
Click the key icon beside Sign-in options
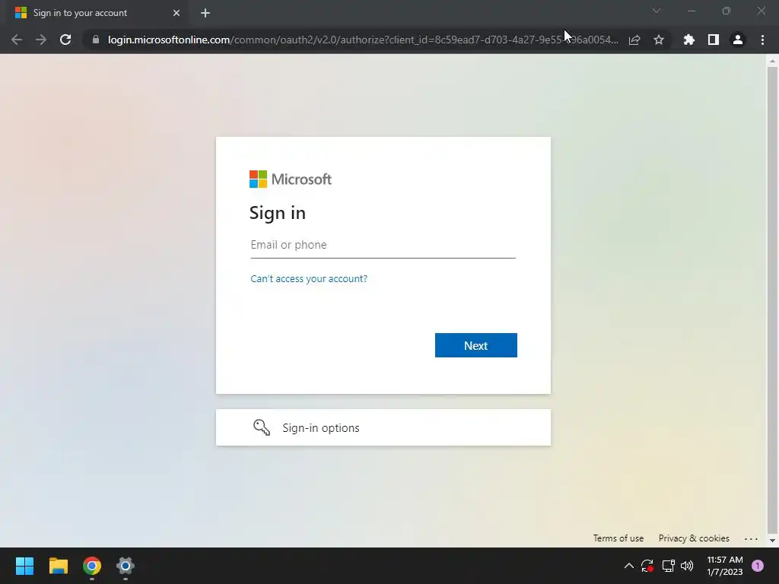click(x=262, y=427)
